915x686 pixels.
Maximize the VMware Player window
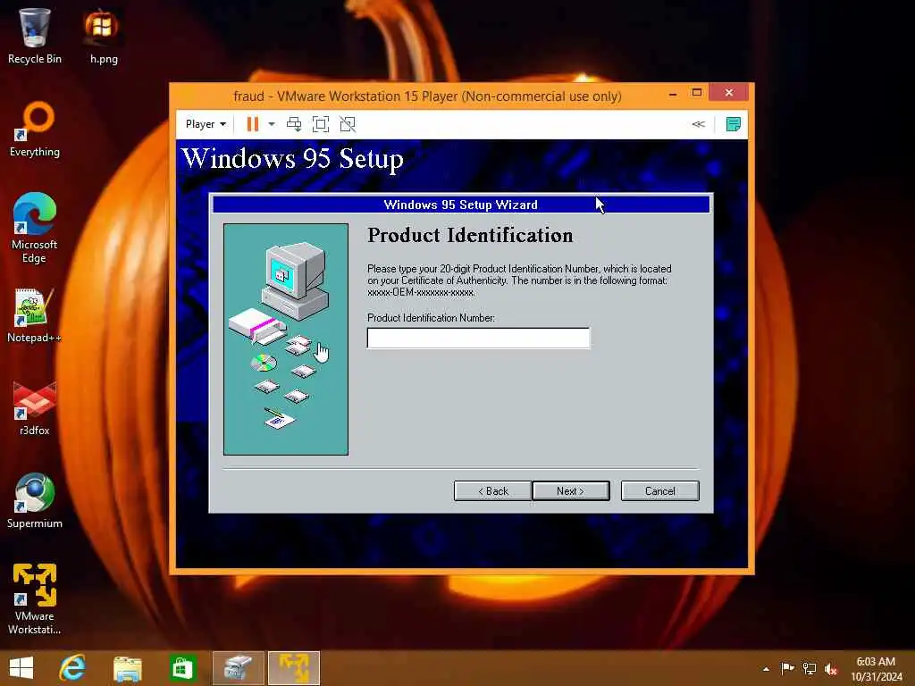(x=696, y=93)
